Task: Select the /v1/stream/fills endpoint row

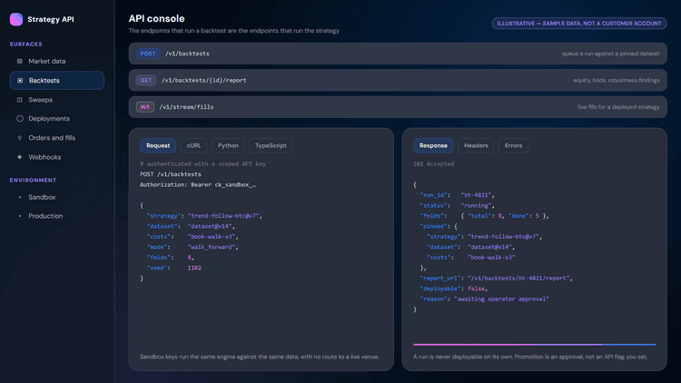Action: tap(398, 107)
